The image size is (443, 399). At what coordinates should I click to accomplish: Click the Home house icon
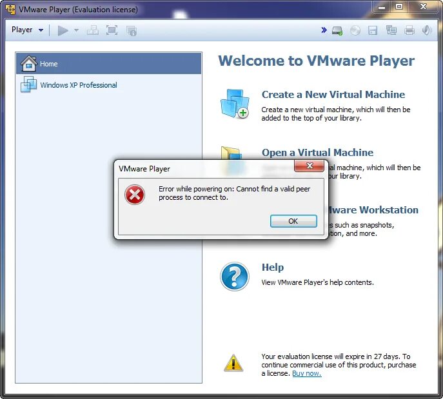pos(28,63)
